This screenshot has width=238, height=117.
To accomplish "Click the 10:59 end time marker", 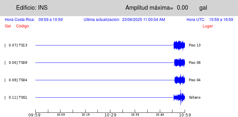I will pyautogui.click(x=185, y=115).
